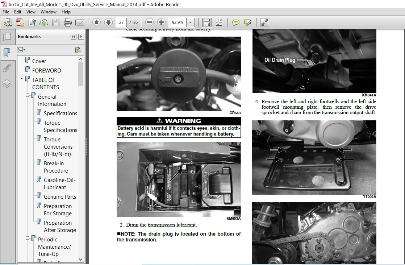Go to previous page arrow
Image resolution: width=405 pixels, height=265 pixels.
[x=96, y=22]
